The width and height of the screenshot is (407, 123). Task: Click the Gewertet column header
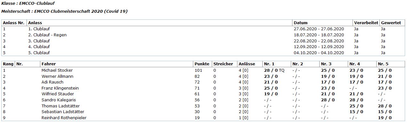pyautogui.click(x=391, y=23)
